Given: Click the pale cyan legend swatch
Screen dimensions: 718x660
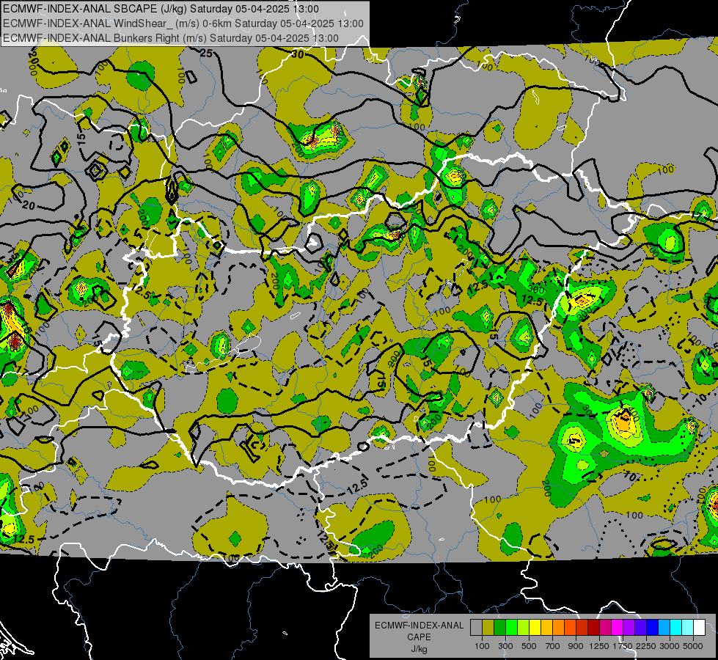Looking at the screenshot, I should 688,627.
